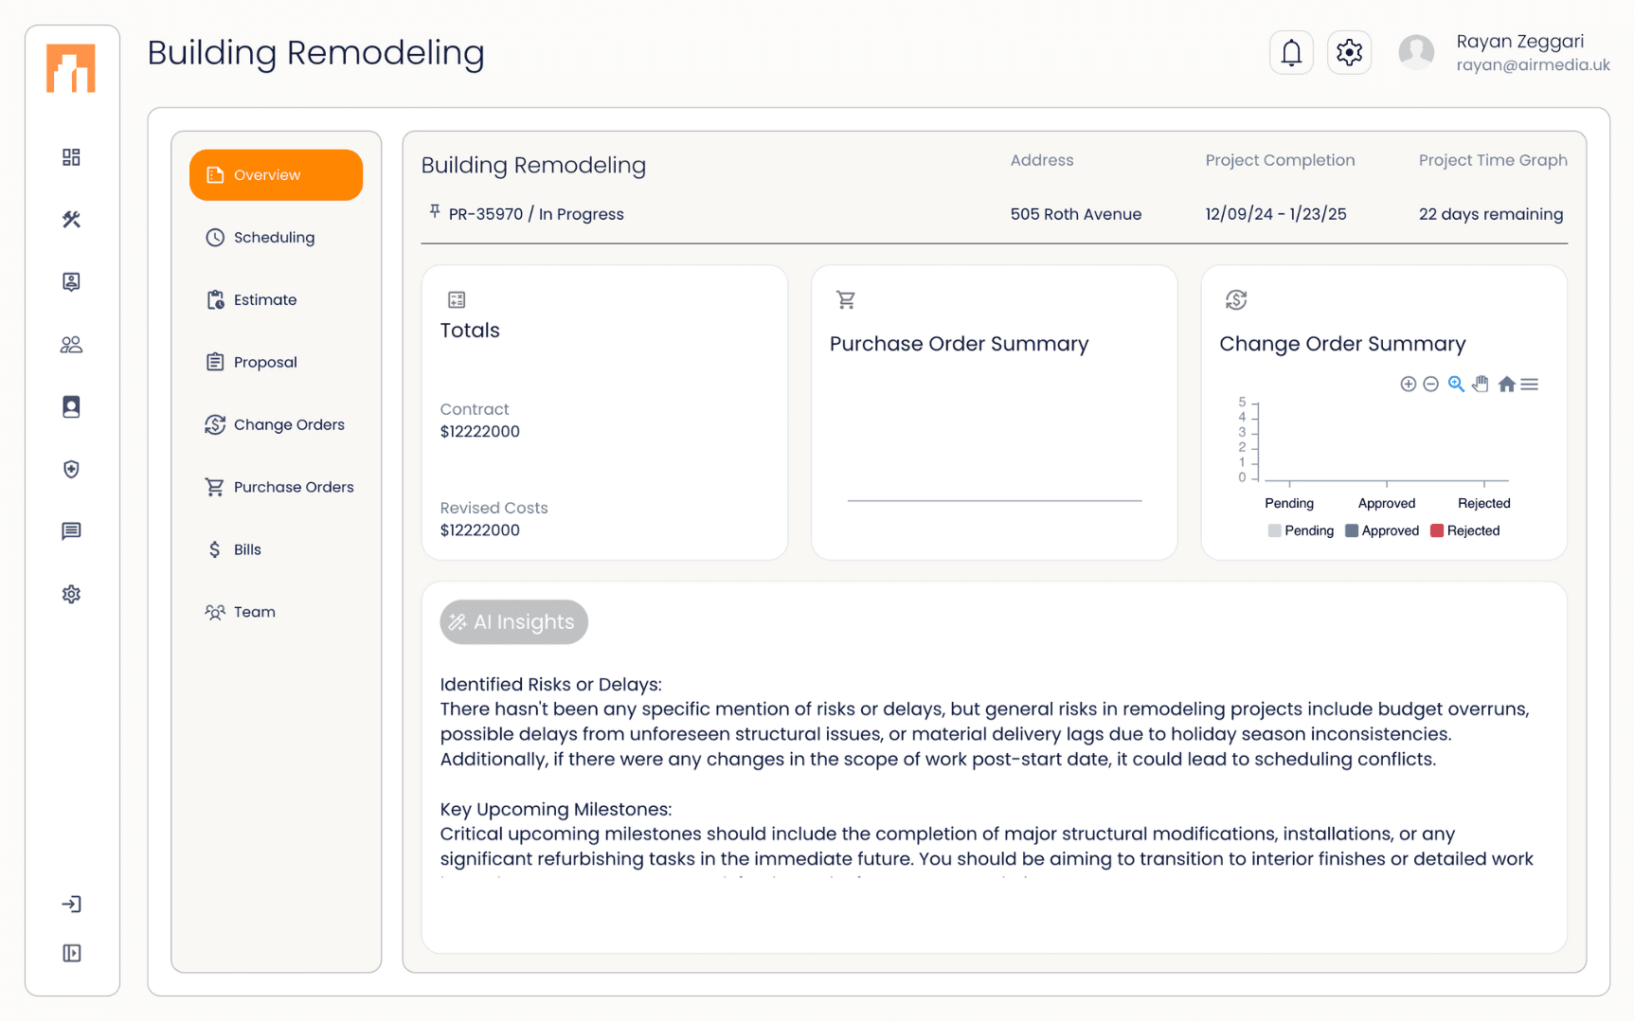The width and height of the screenshot is (1634, 1023).
Task: Click the Totals card heading
Action: 470,331
